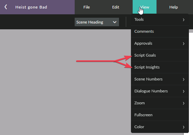Close the highlighted View menu
Screen dimensions: 193x135
pos(145,7)
